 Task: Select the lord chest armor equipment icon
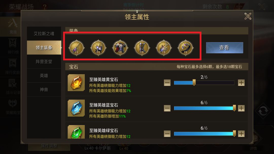click(120, 48)
